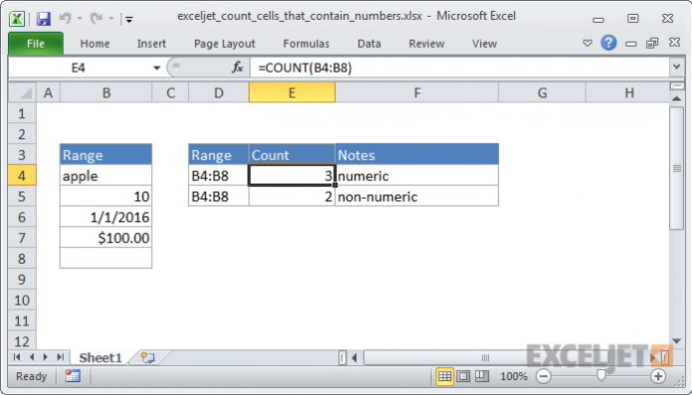Switch to the Insert ribbon tab
This screenshot has height=395, width=692.
pyautogui.click(x=151, y=44)
